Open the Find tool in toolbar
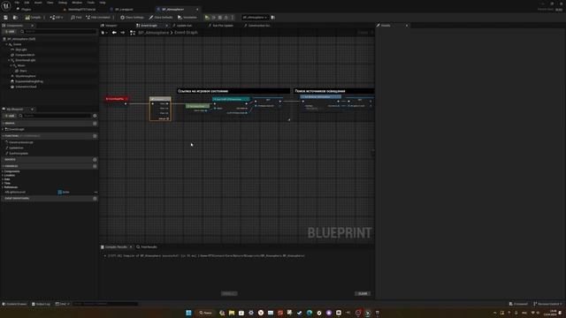566x318 pixels. pyautogui.click(x=76, y=18)
